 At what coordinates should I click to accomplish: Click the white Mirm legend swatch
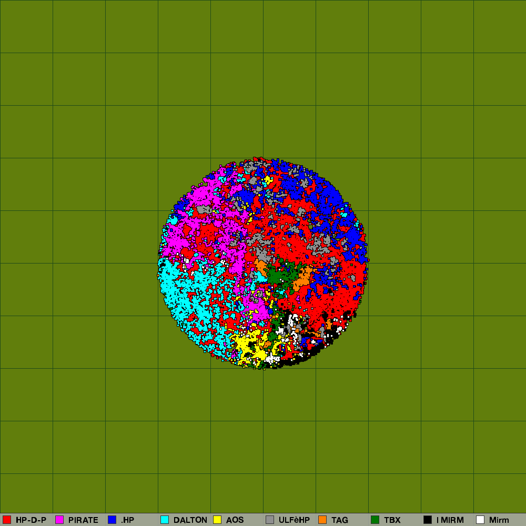tap(480, 520)
